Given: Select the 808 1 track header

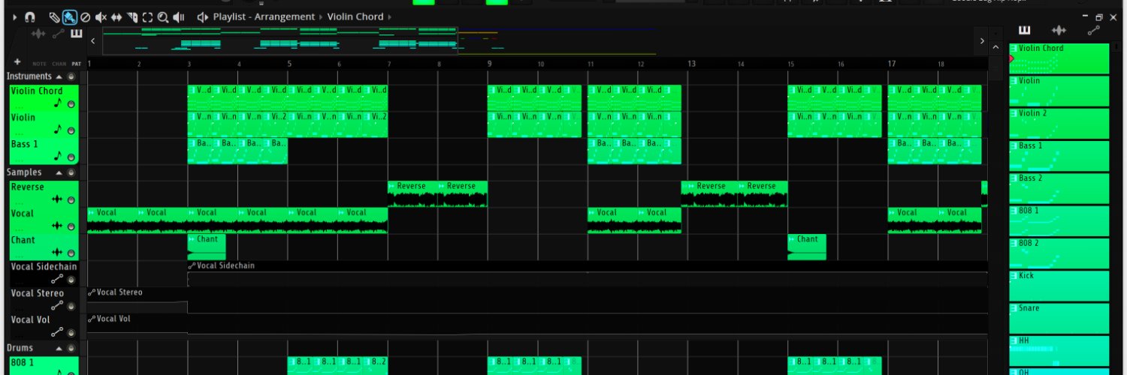Looking at the screenshot, I should point(44,365).
